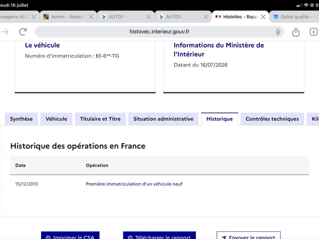Go forward with the arrow icon
Viewport: 319px width, 239px height.
coord(5,32)
